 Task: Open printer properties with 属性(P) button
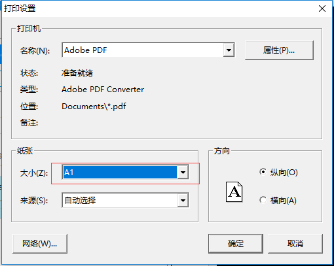pos(279,50)
